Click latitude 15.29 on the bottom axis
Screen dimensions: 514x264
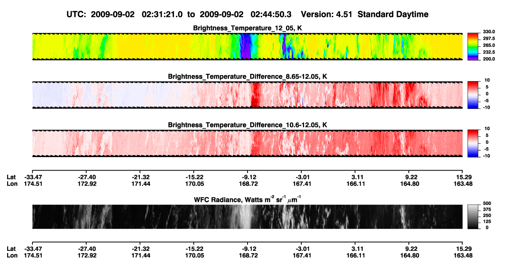click(464, 249)
